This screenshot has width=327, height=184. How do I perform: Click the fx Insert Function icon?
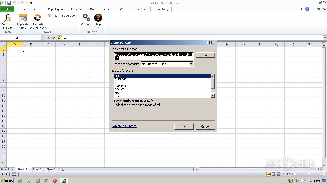click(59, 38)
